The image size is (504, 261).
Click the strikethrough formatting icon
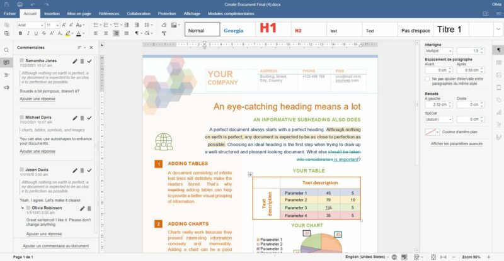43,33
